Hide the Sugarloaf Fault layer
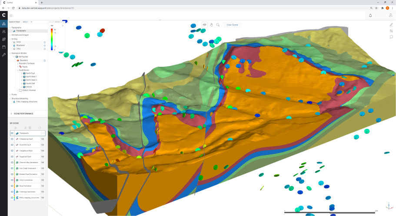 tap(12, 157)
